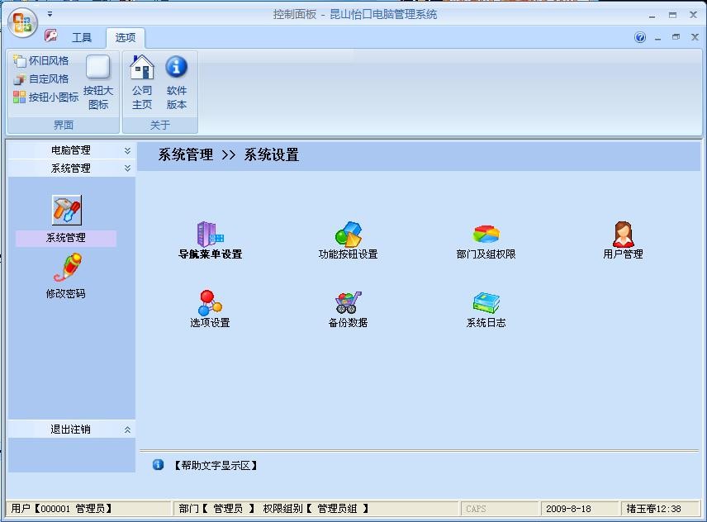The height and width of the screenshot is (522, 707).
Task: Restore the inner document window
Action: pos(676,37)
